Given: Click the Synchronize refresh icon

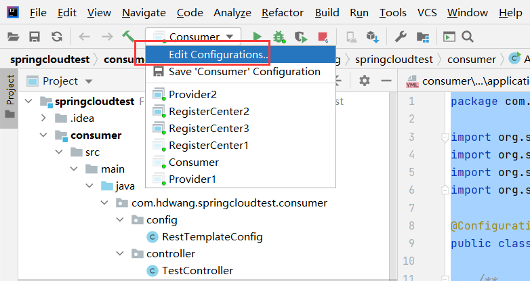Looking at the screenshot, I should coord(57,37).
